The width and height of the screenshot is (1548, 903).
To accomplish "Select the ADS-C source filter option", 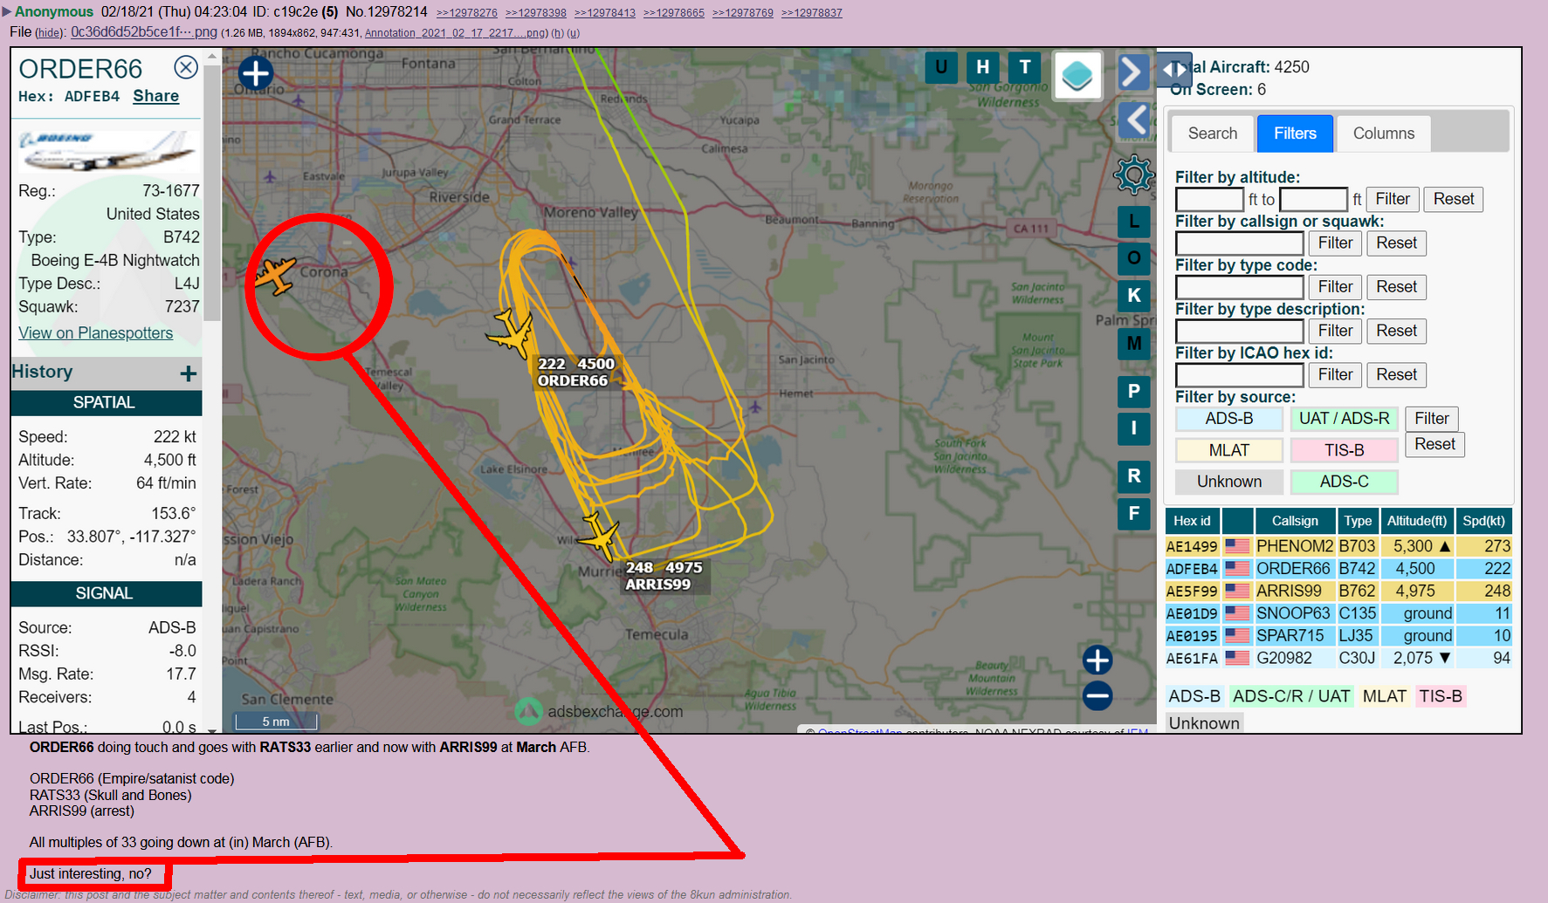I will pyautogui.click(x=1345, y=482).
